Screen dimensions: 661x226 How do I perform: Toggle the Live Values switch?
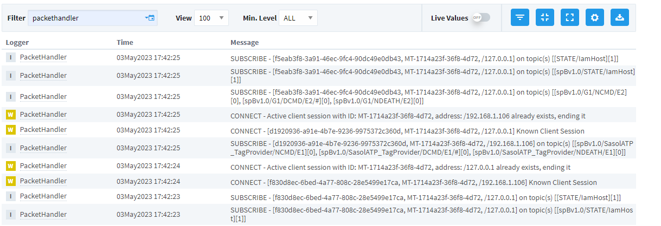click(x=480, y=17)
